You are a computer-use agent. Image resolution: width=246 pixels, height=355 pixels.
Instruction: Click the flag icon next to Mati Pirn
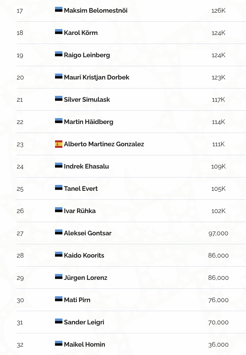[59, 299]
